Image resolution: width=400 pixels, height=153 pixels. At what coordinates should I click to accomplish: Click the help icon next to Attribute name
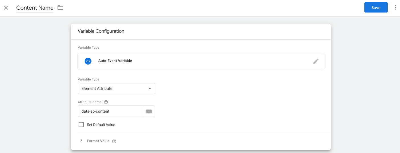(x=106, y=102)
